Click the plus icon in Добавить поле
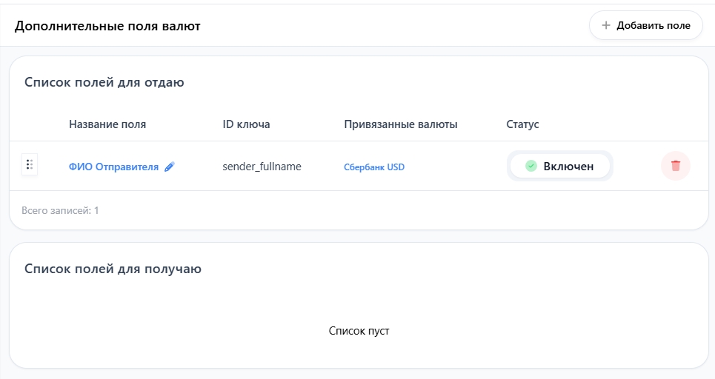 [x=606, y=25]
